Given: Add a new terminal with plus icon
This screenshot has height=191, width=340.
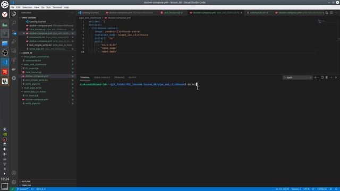Looking at the screenshot, I should point(315,77).
